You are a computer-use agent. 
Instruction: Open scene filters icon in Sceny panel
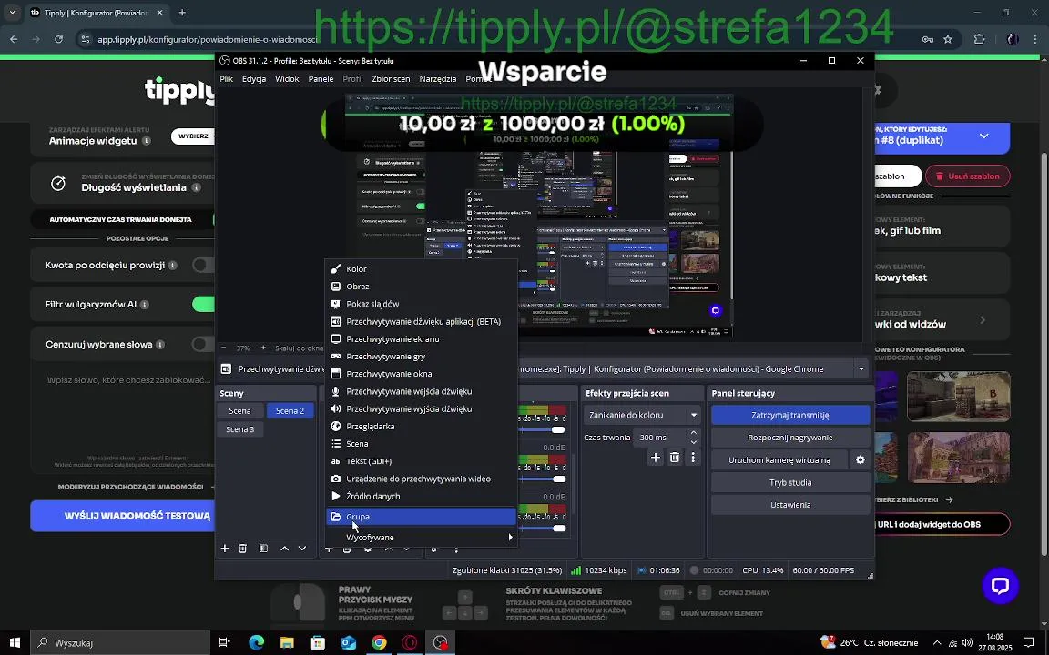coord(263,548)
